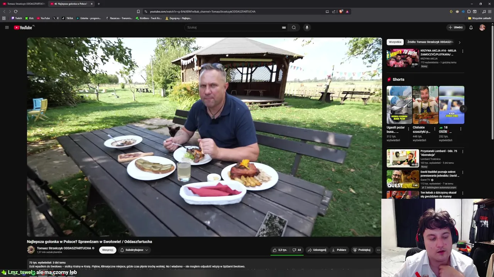Screen dimensions: 494x277
Task: Start voice search with microphone icon
Action: click(x=307, y=27)
